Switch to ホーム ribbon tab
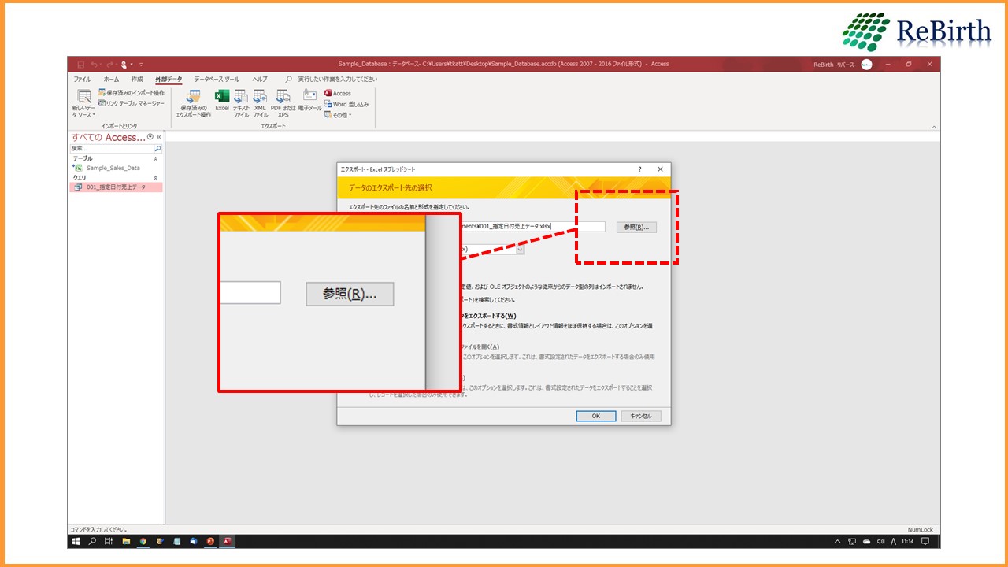 112,80
